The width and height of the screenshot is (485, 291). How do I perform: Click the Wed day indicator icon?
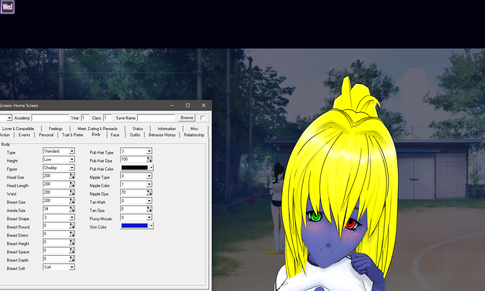coord(7,7)
